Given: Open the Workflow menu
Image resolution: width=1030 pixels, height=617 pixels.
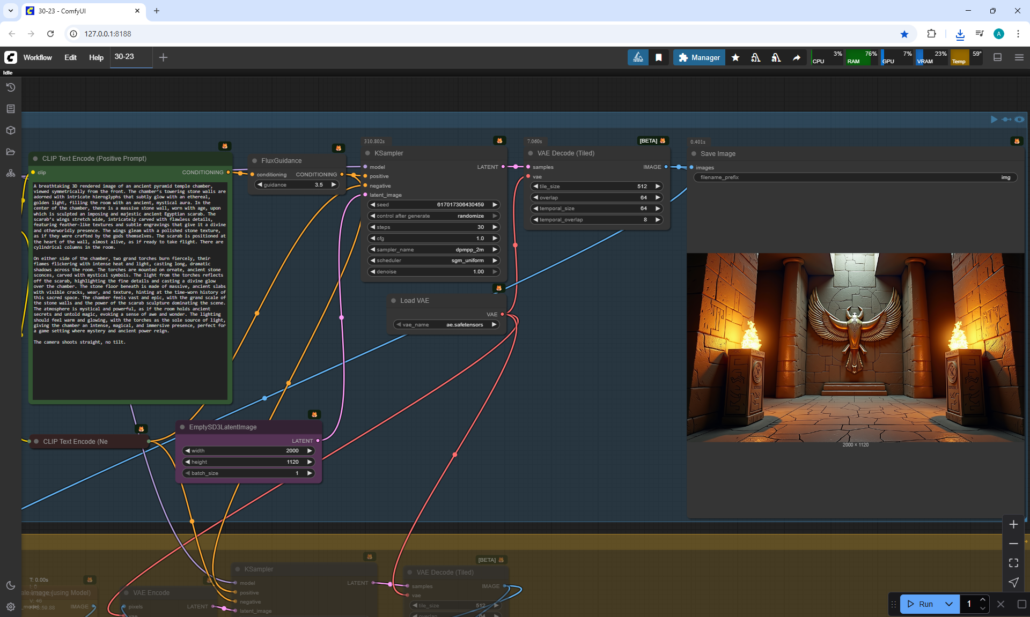Looking at the screenshot, I should tap(38, 57).
